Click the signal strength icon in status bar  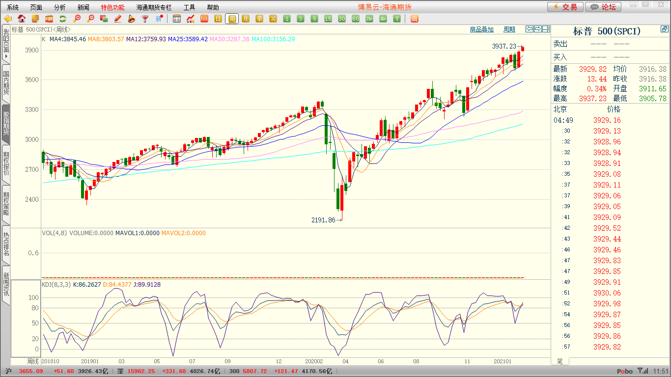click(x=643, y=371)
